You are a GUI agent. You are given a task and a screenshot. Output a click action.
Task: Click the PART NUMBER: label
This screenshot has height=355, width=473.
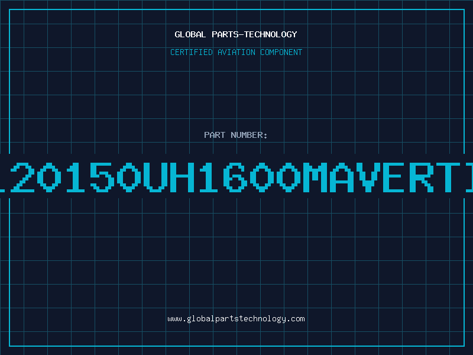(236, 135)
